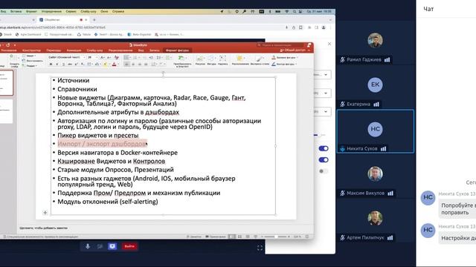Screen dimensions: 476x267
Task: Select participant Никита Сухов tile
Action: (x=375, y=131)
